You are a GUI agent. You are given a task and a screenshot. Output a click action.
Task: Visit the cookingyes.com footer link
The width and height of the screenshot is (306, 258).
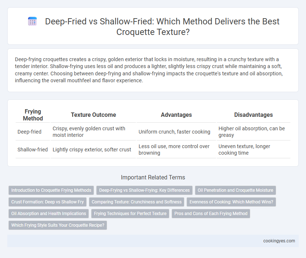tap(279, 241)
